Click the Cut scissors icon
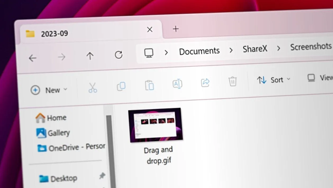Viewport: 333px width, 188px height. [x=93, y=88]
